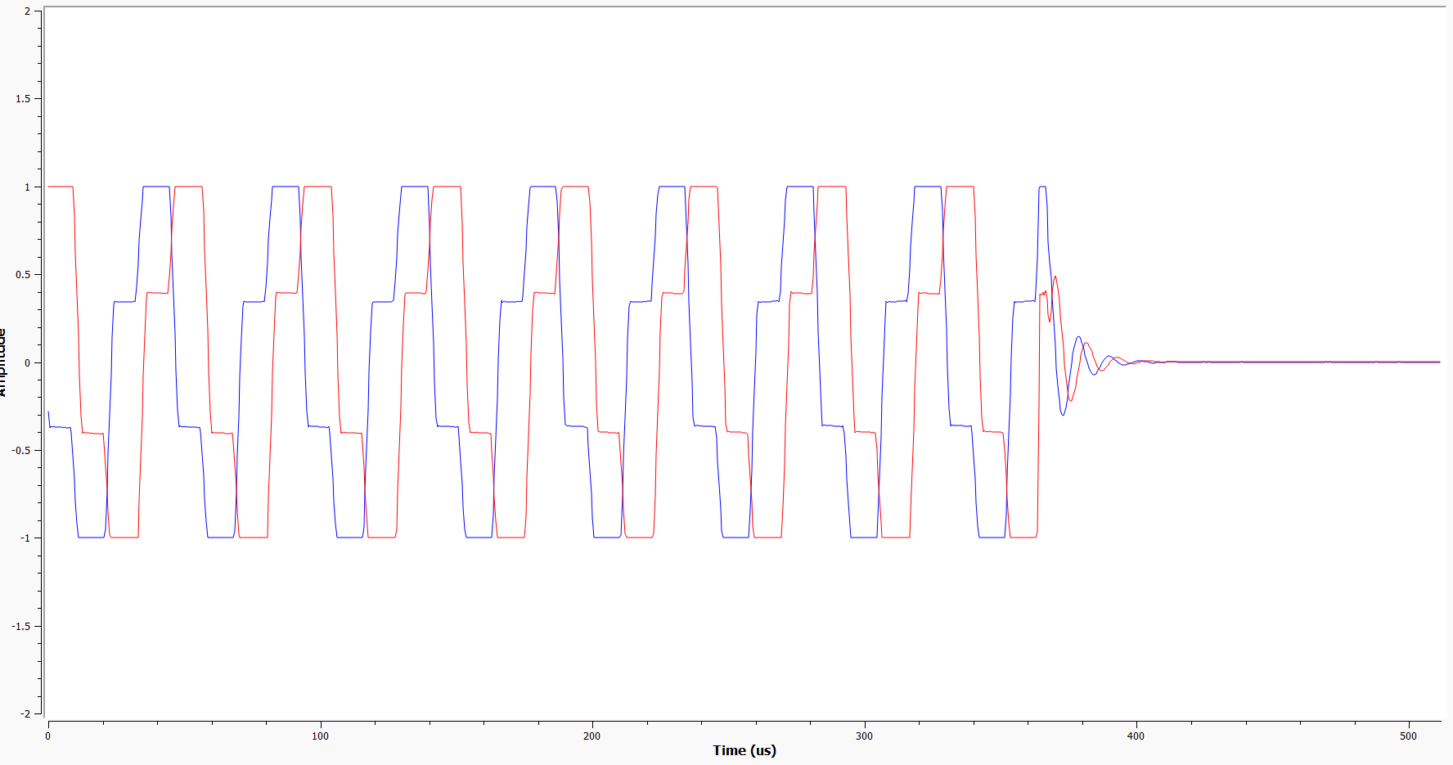Click the 1 label on amplitude axis
The height and width of the screenshot is (765, 1453).
27,187
